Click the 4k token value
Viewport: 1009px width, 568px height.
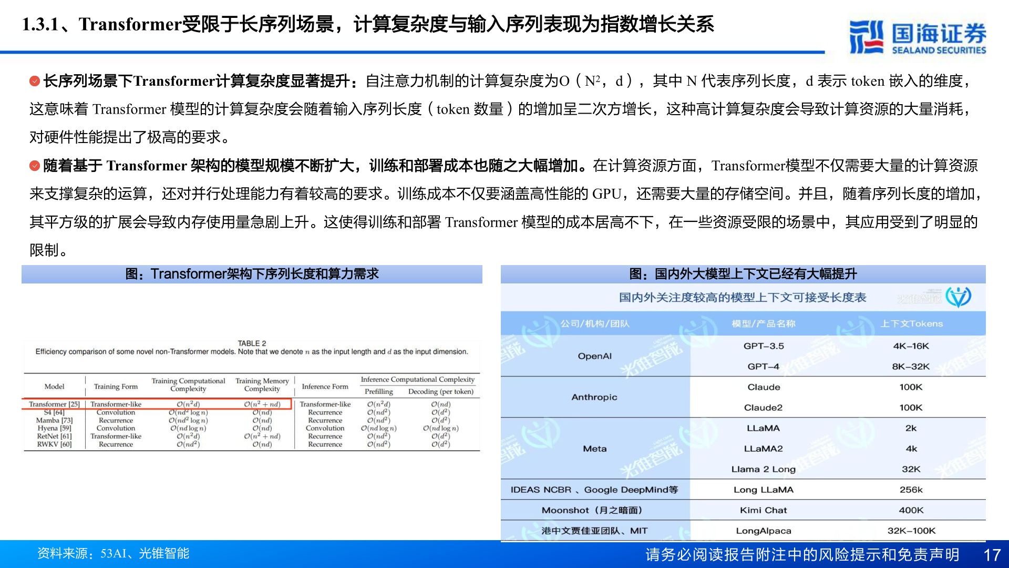[x=911, y=449]
